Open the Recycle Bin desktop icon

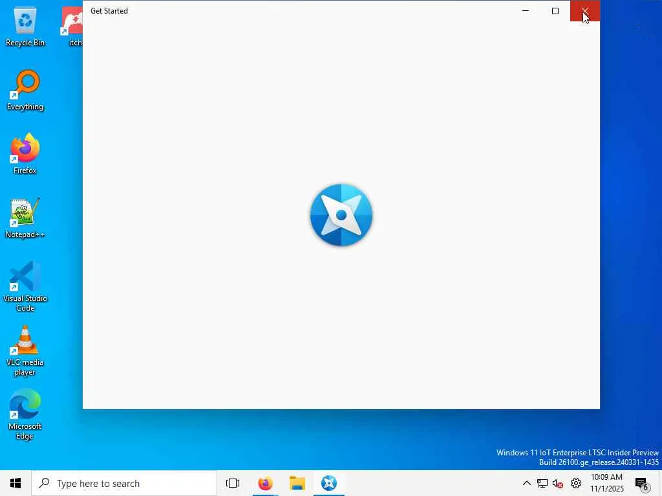25,26
